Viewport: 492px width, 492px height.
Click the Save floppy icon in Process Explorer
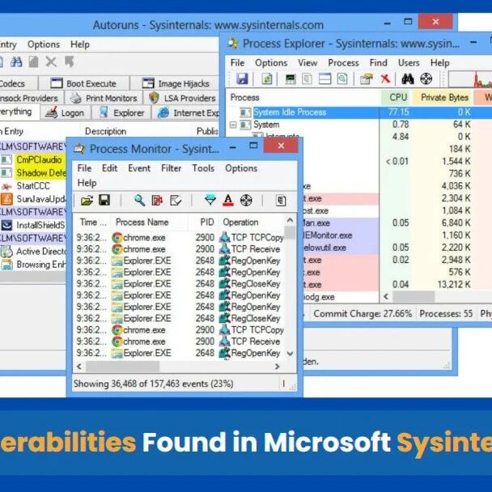coord(242,78)
